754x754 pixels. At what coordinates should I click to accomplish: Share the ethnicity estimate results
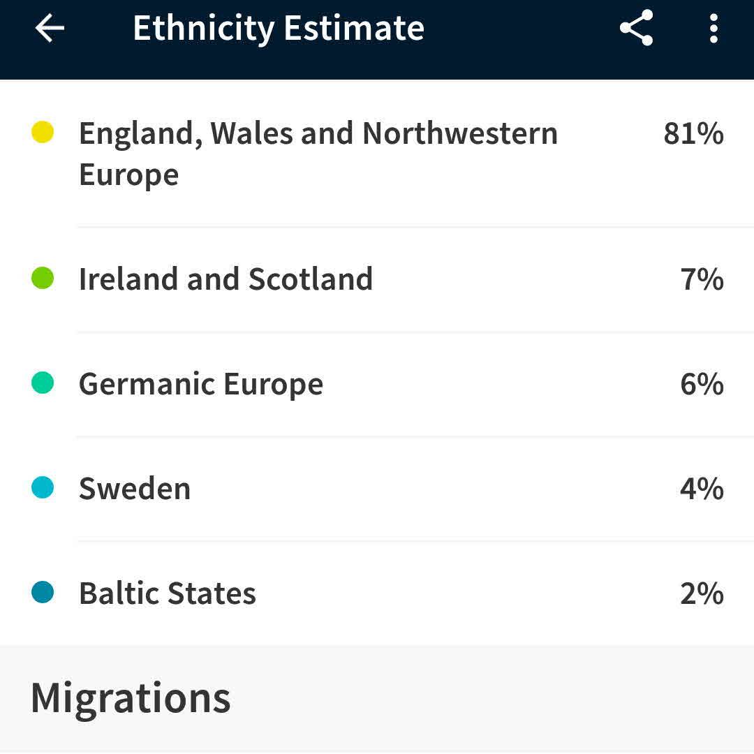point(636,29)
